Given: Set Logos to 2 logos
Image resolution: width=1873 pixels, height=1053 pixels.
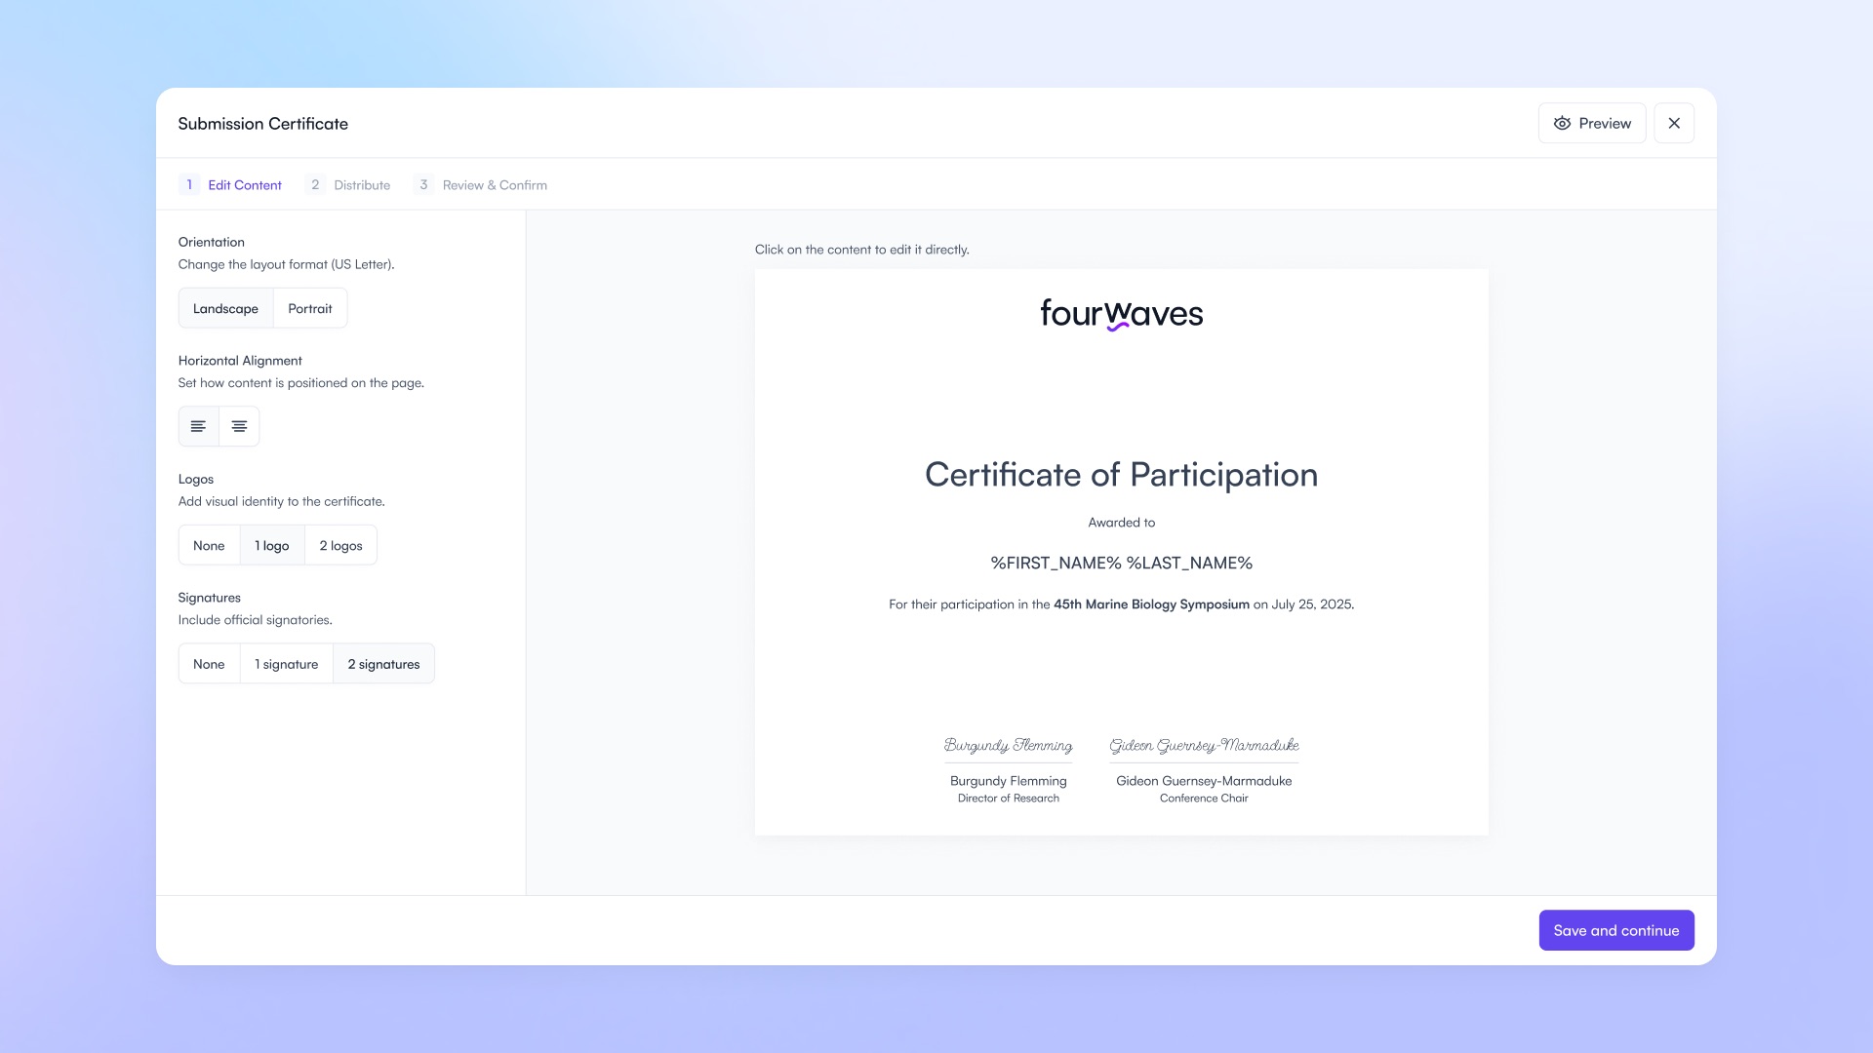Looking at the screenshot, I should point(340,545).
